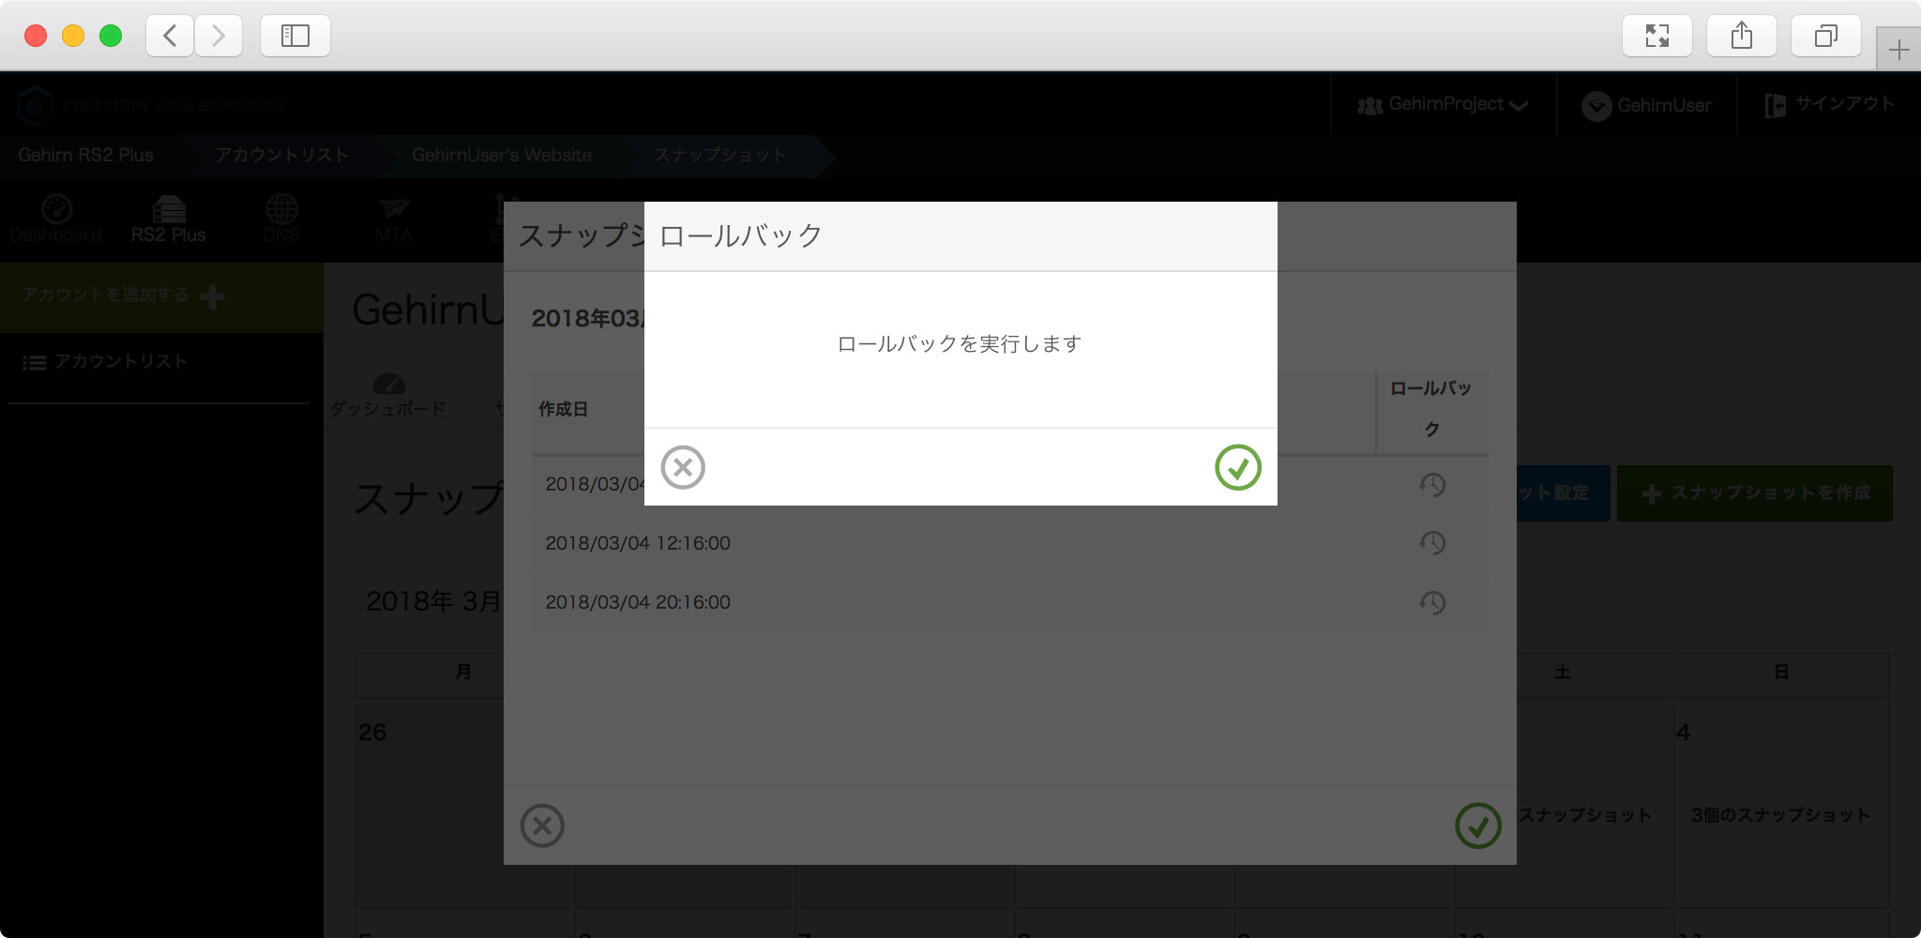Open the MTA mail service icon
Viewport: 1921px width, 938px height.
click(393, 219)
